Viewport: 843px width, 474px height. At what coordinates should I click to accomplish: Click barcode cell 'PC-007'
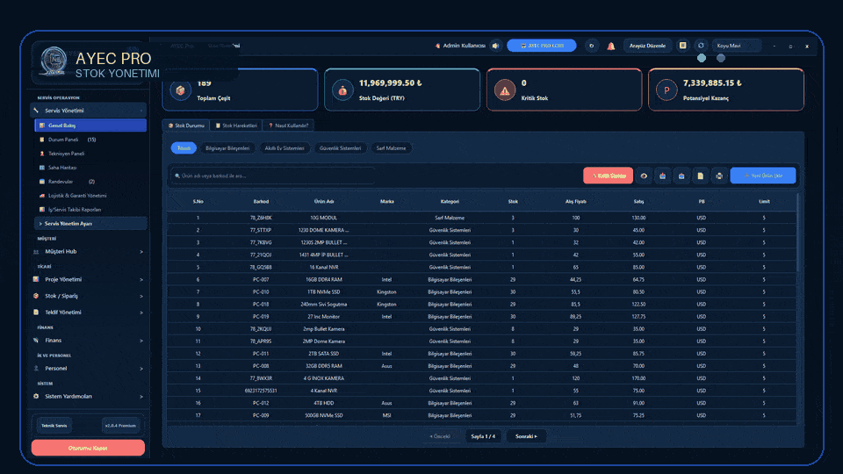pos(261,279)
